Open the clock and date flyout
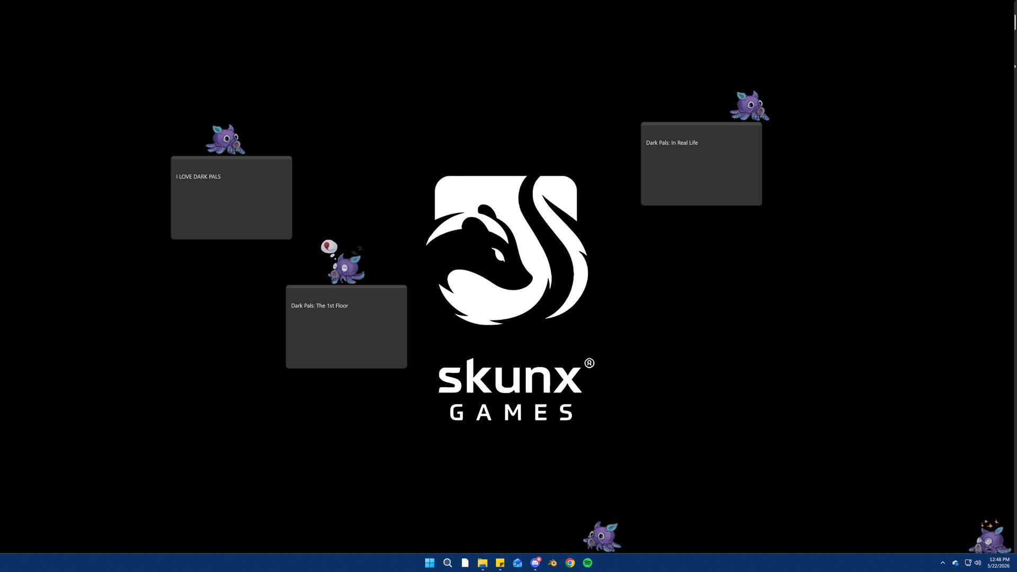The height and width of the screenshot is (572, 1017). [998, 562]
